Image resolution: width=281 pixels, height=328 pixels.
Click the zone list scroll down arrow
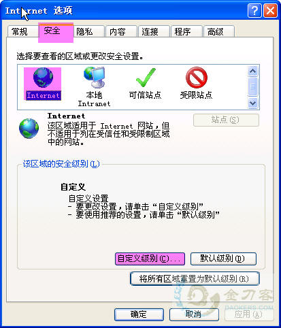tap(252, 103)
